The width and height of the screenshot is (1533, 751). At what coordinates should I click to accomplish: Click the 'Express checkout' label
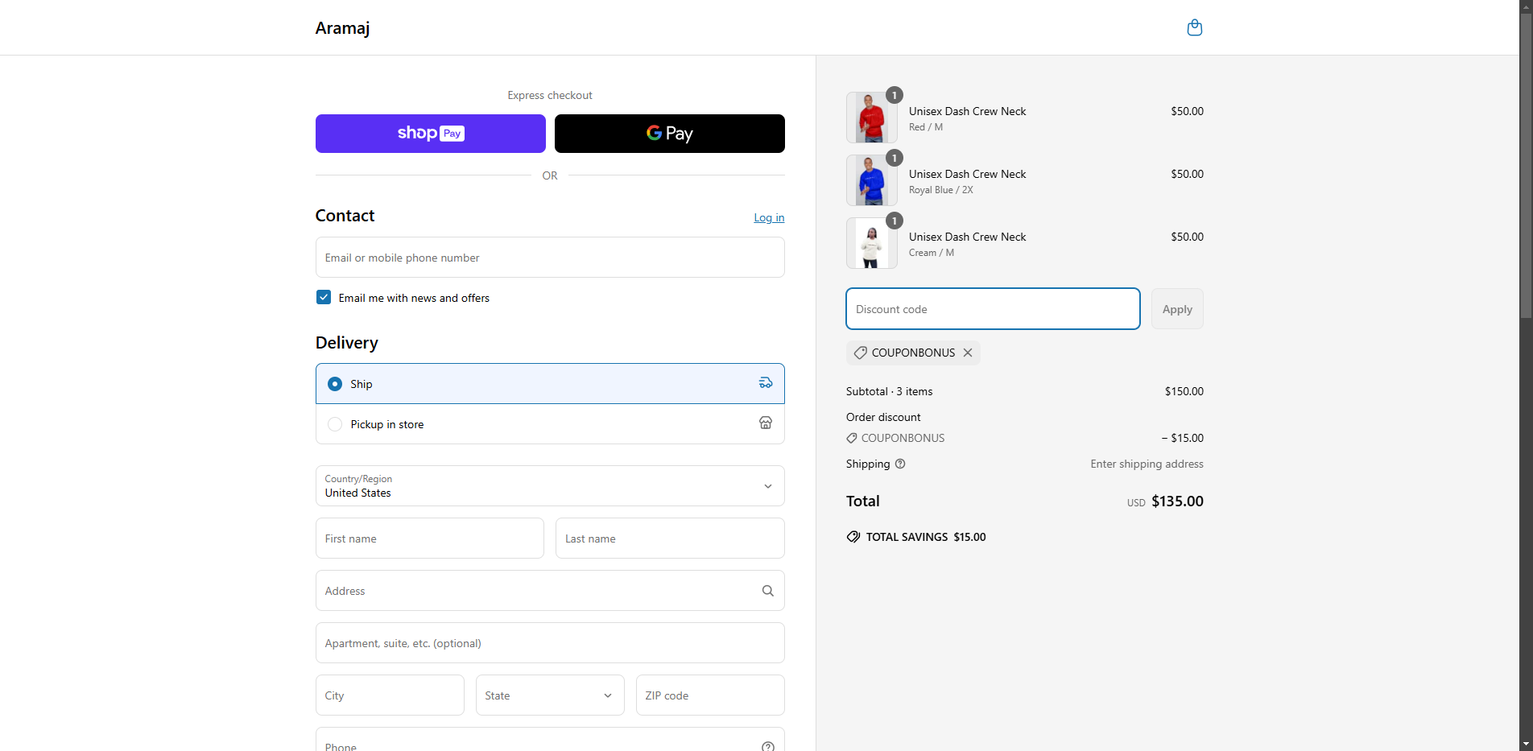click(550, 95)
